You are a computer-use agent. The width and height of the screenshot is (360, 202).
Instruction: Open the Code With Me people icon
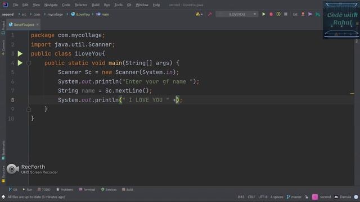click(x=197, y=14)
